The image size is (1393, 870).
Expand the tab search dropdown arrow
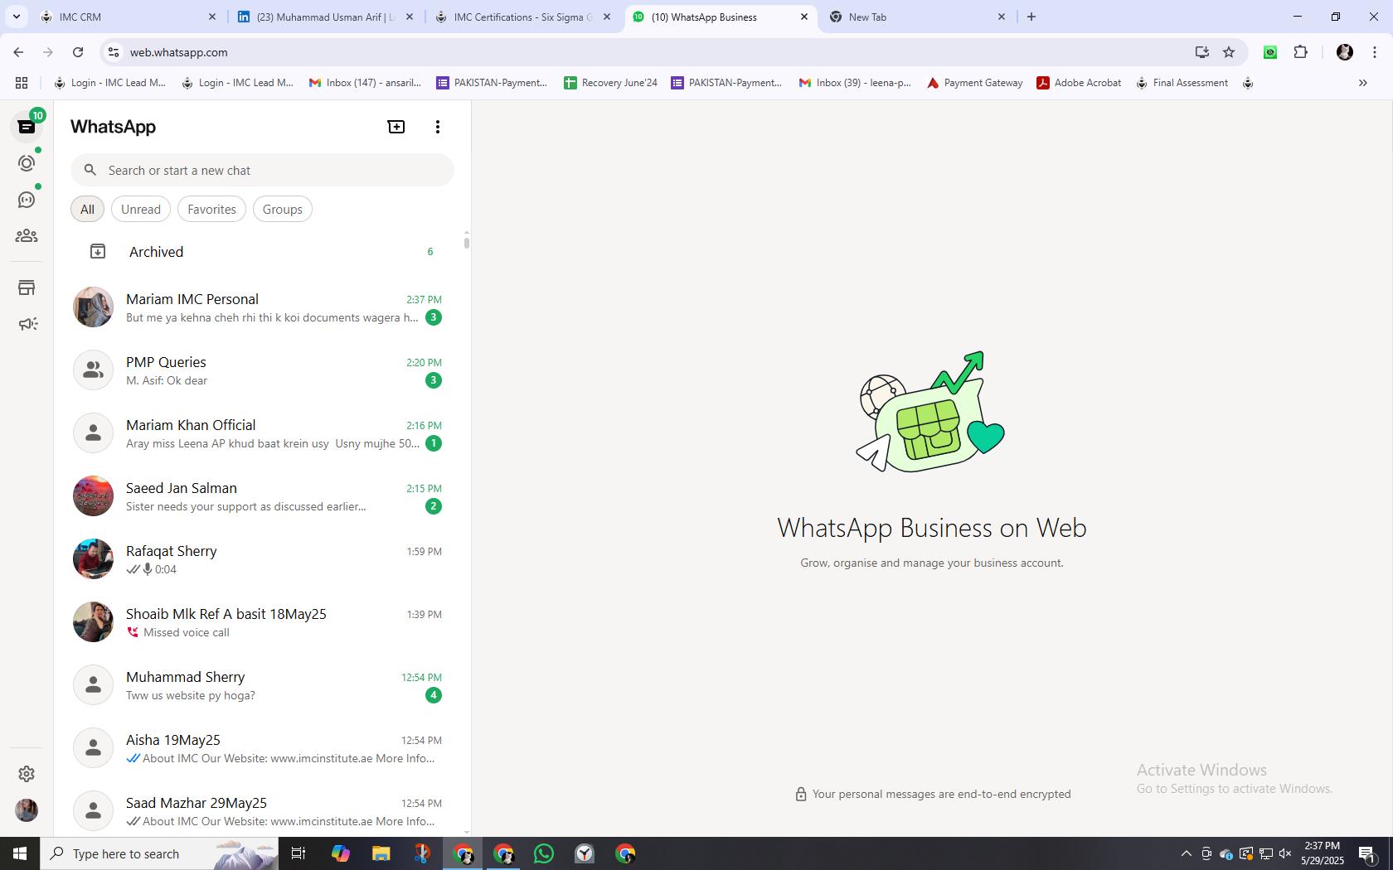pos(16,17)
